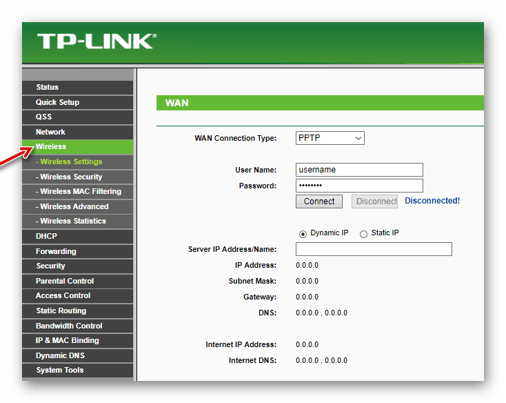Click the DNS: row value
506x403 pixels.
(x=321, y=313)
